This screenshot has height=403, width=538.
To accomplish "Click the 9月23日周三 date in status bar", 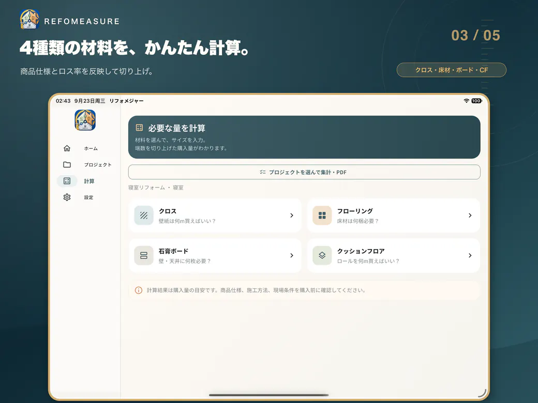I will pyautogui.click(x=89, y=101).
